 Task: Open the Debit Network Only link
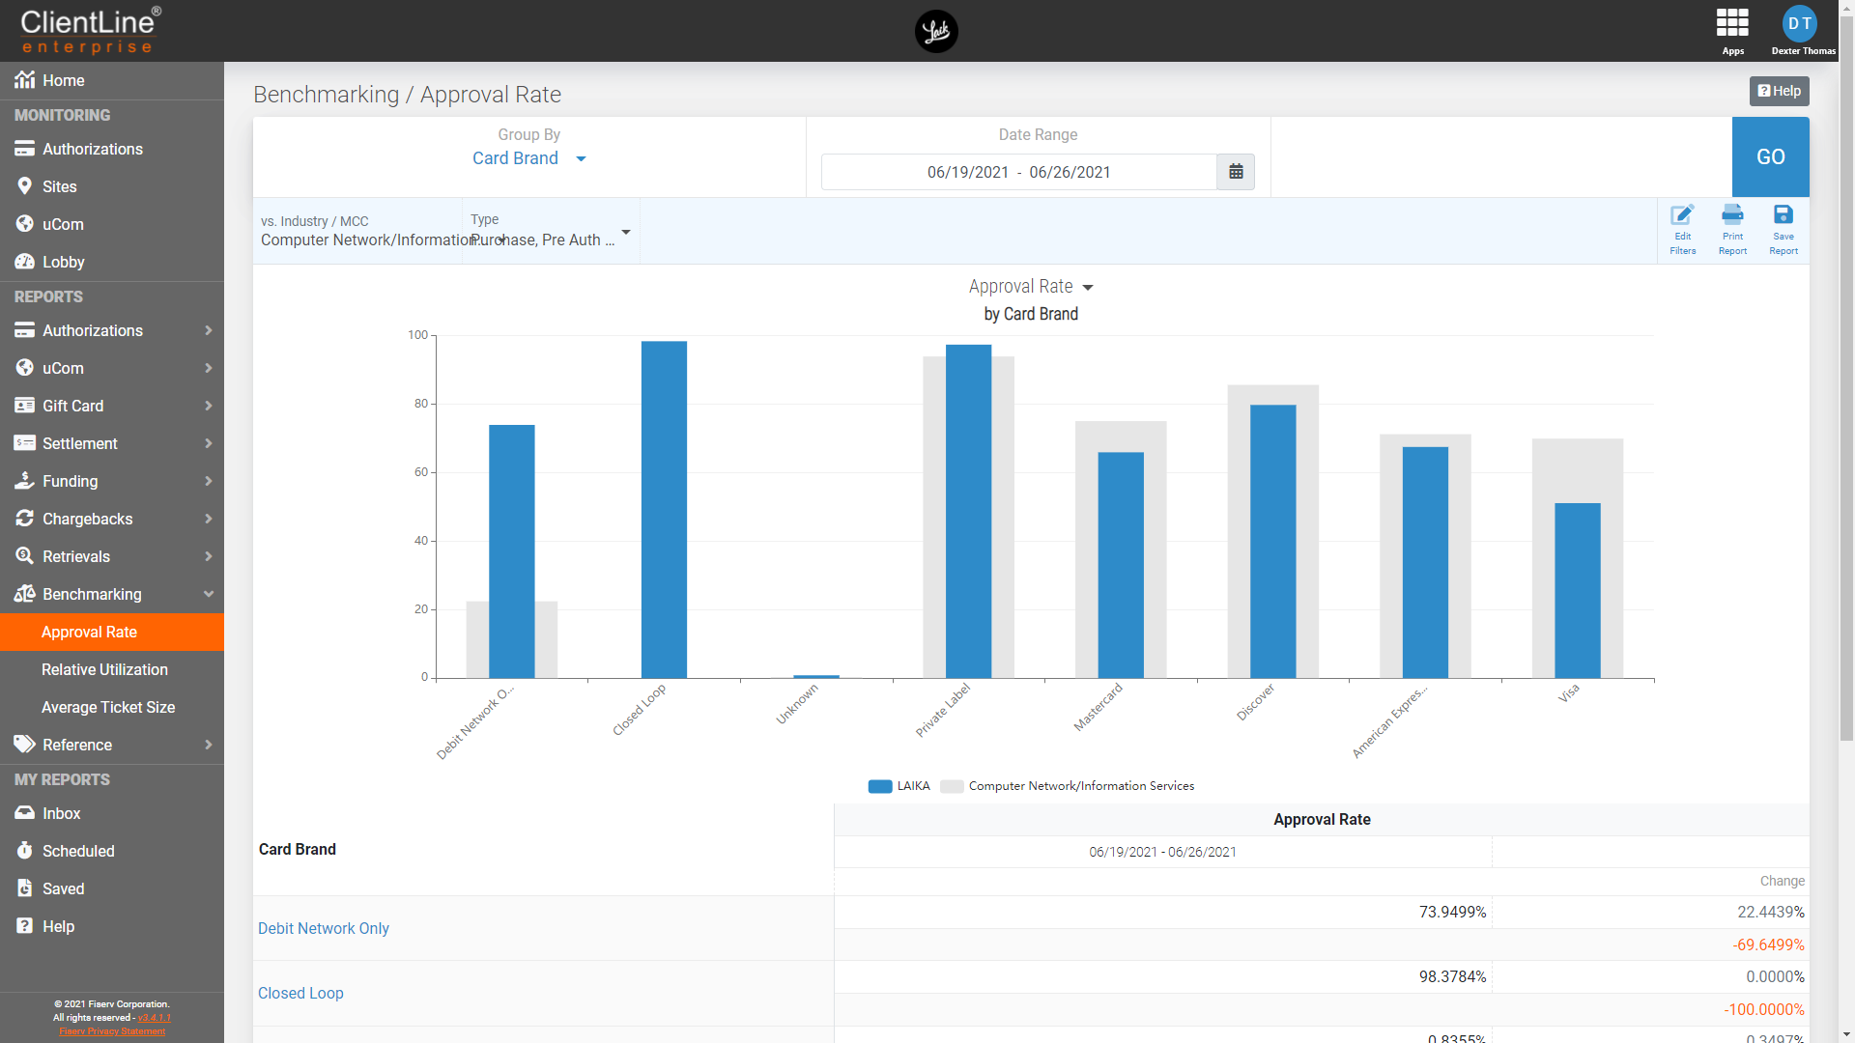click(x=323, y=928)
